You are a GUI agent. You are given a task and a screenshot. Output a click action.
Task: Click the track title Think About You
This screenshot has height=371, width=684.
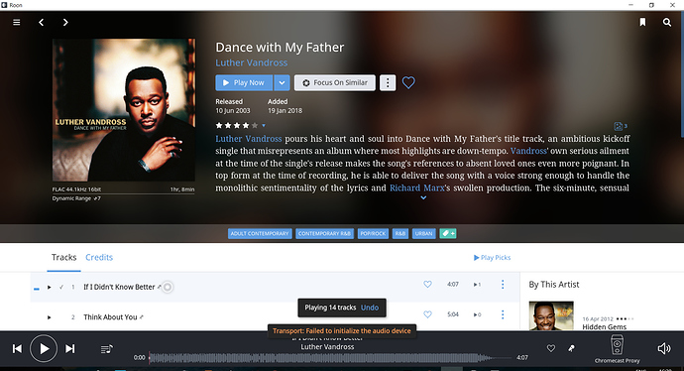(x=110, y=316)
